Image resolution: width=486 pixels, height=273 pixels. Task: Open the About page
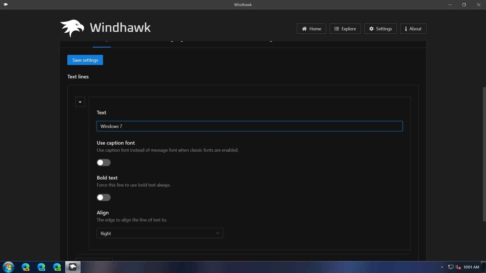pos(413,29)
